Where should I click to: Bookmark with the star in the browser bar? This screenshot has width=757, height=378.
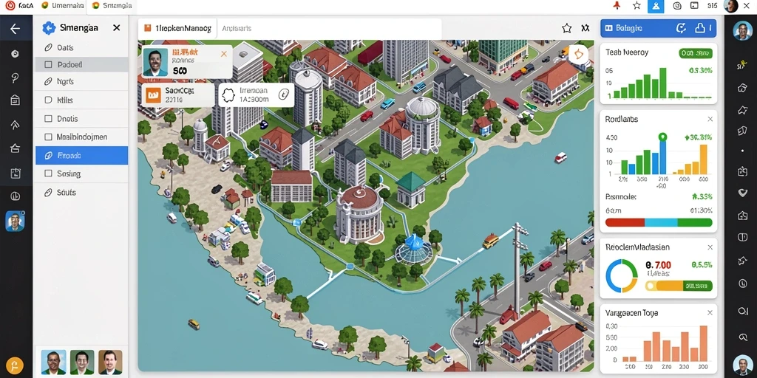pos(637,6)
